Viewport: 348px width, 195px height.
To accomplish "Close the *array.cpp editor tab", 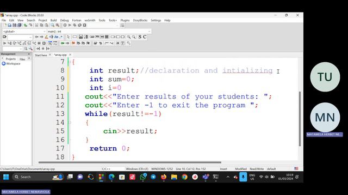I will pos(70,55).
